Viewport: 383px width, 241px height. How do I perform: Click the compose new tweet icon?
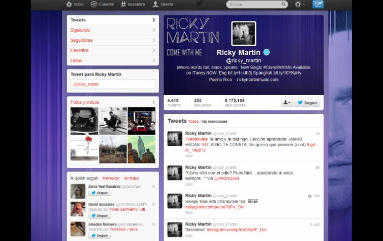318,4
